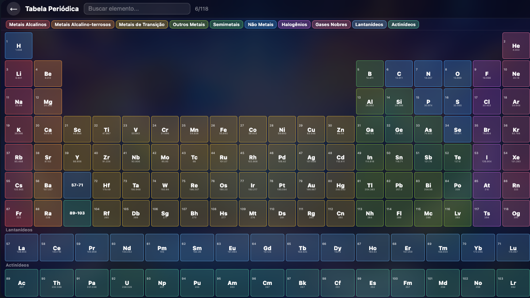
Task: Filter by Metais Alcalinos category
Action: click(x=28, y=25)
